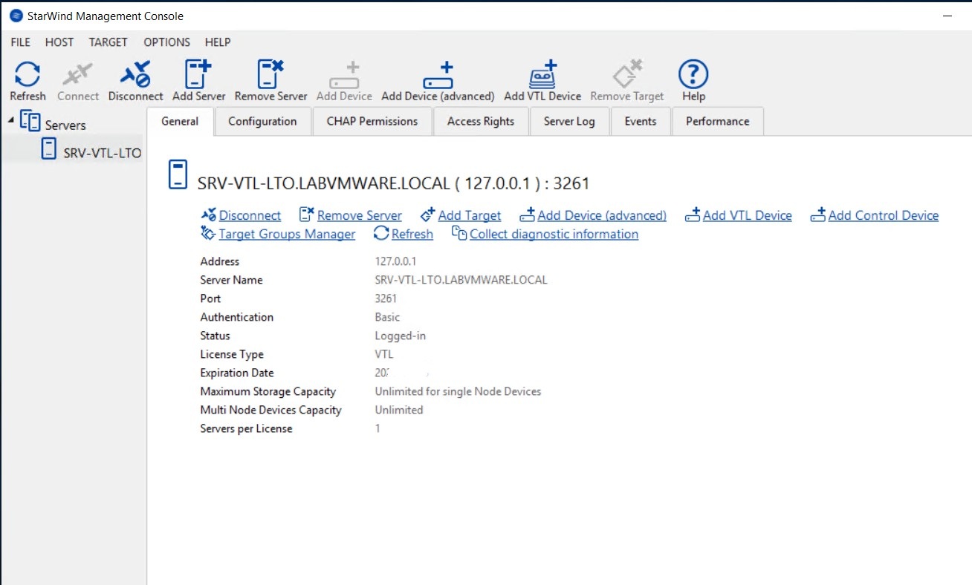Click the Add Target link
The image size is (972, 585).
469,216
